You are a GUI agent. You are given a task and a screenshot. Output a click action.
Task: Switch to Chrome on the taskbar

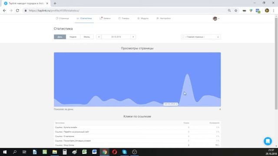[104, 152]
